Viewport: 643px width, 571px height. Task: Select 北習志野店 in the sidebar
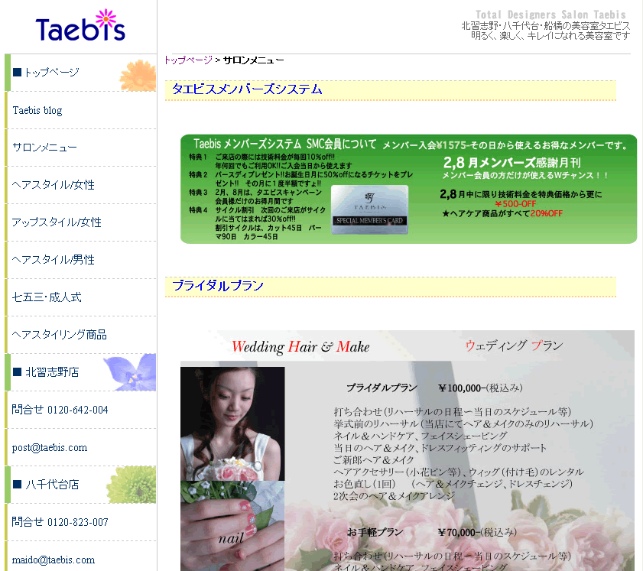click(x=52, y=372)
